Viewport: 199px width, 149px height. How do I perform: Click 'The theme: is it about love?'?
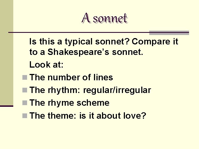pyautogui.click(x=88, y=116)
